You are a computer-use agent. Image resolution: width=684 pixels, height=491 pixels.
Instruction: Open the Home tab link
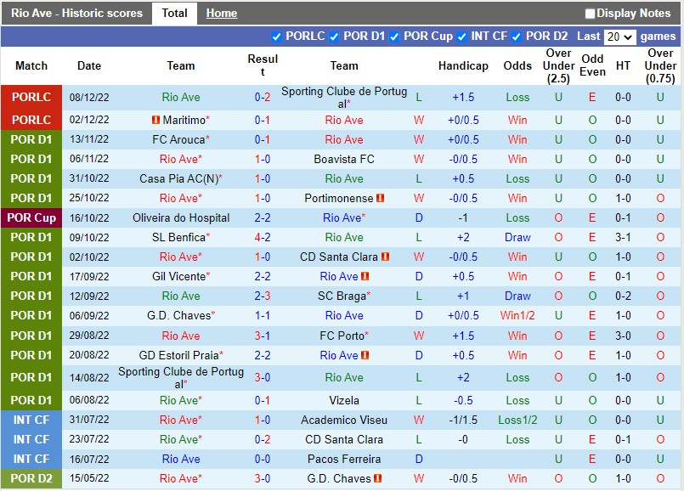(x=222, y=13)
